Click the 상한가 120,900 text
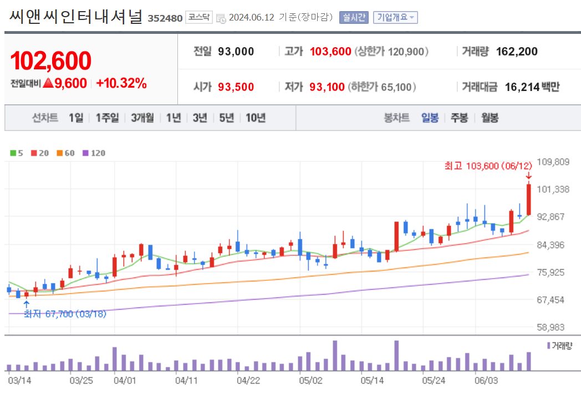This screenshot has height=399, width=581. tap(391, 52)
